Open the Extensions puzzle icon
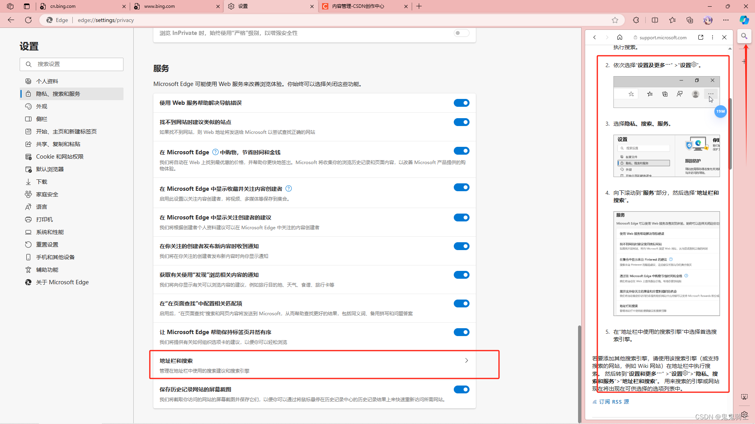The height and width of the screenshot is (424, 755). click(636, 20)
